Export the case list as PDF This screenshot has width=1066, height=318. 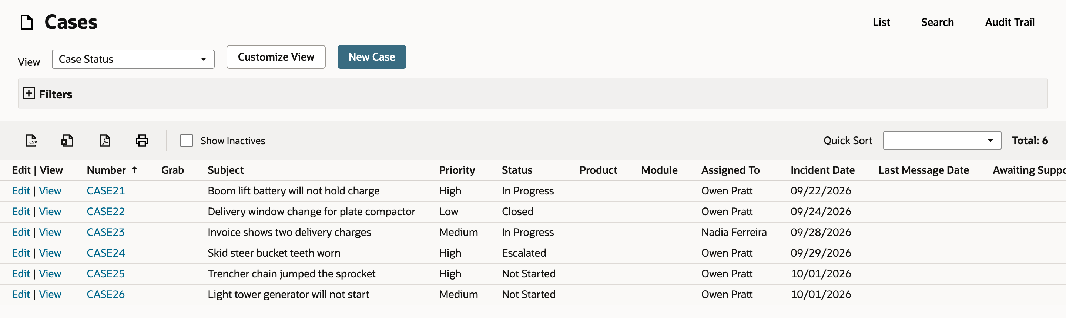pyautogui.click(x=105, y=141)
